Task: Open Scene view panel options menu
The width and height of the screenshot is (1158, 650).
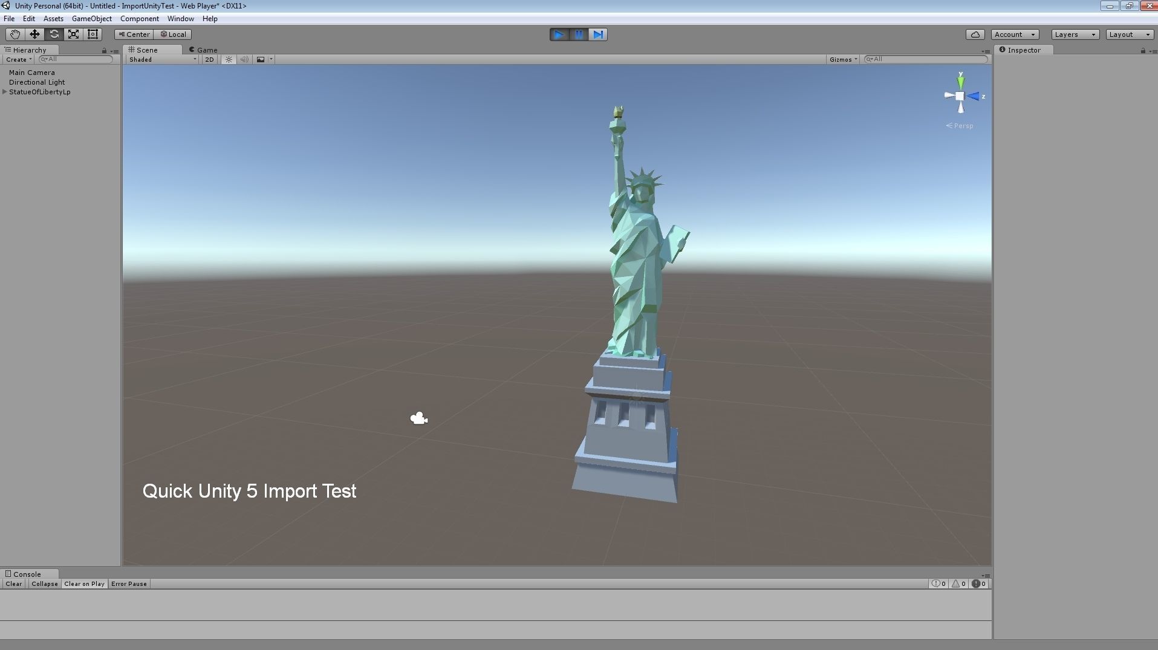Action: tap(986, 51)
